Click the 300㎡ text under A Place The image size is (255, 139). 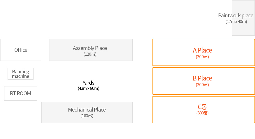[x=202, y=57]
